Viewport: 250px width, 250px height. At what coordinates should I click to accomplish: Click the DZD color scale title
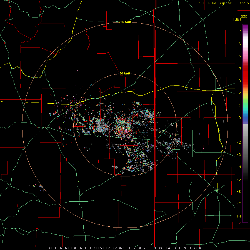(x=244, y=17)
